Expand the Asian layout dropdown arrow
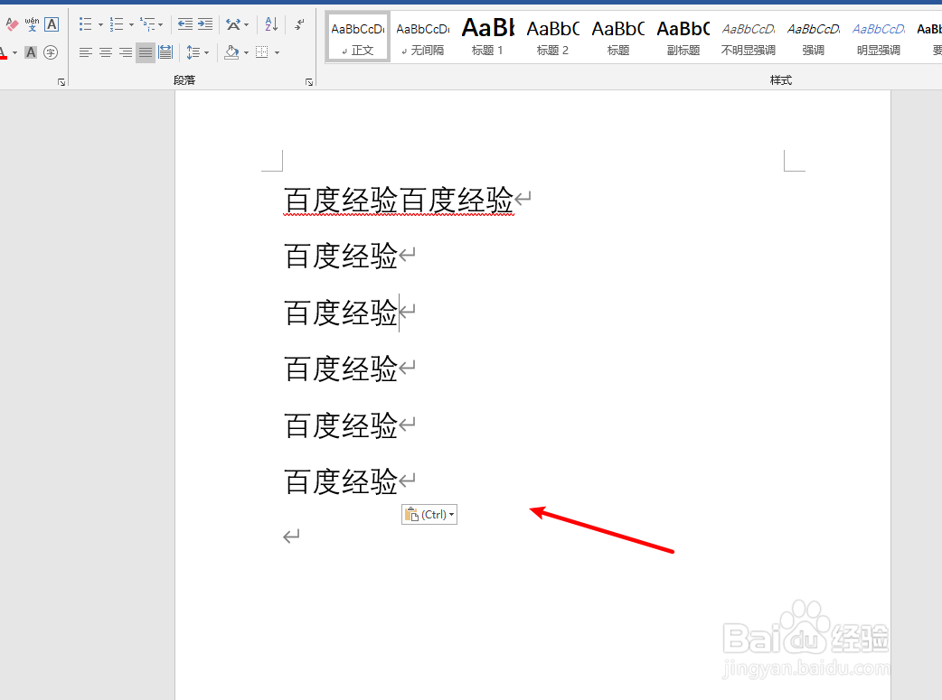942x700 pixels. point(246,24)
